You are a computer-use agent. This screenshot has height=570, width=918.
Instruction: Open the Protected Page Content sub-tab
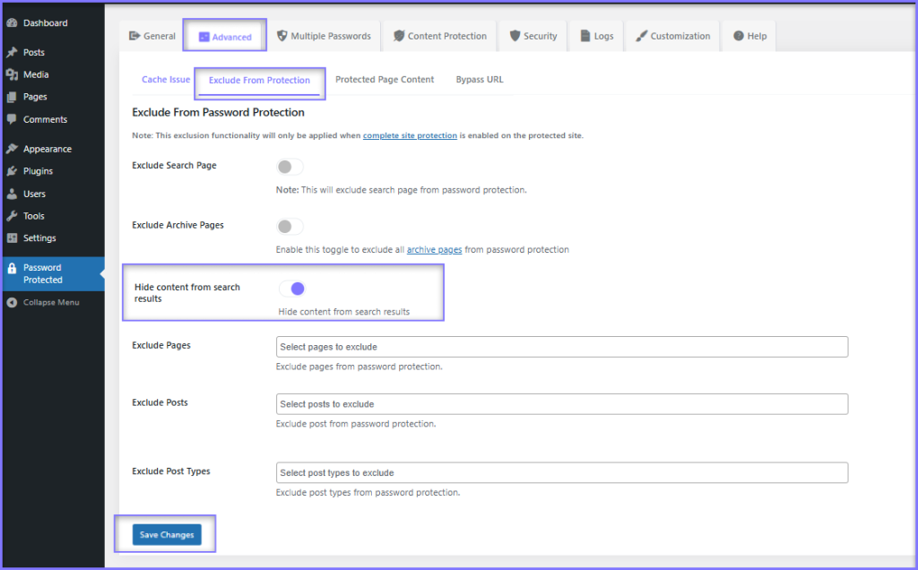coord(385,80)
